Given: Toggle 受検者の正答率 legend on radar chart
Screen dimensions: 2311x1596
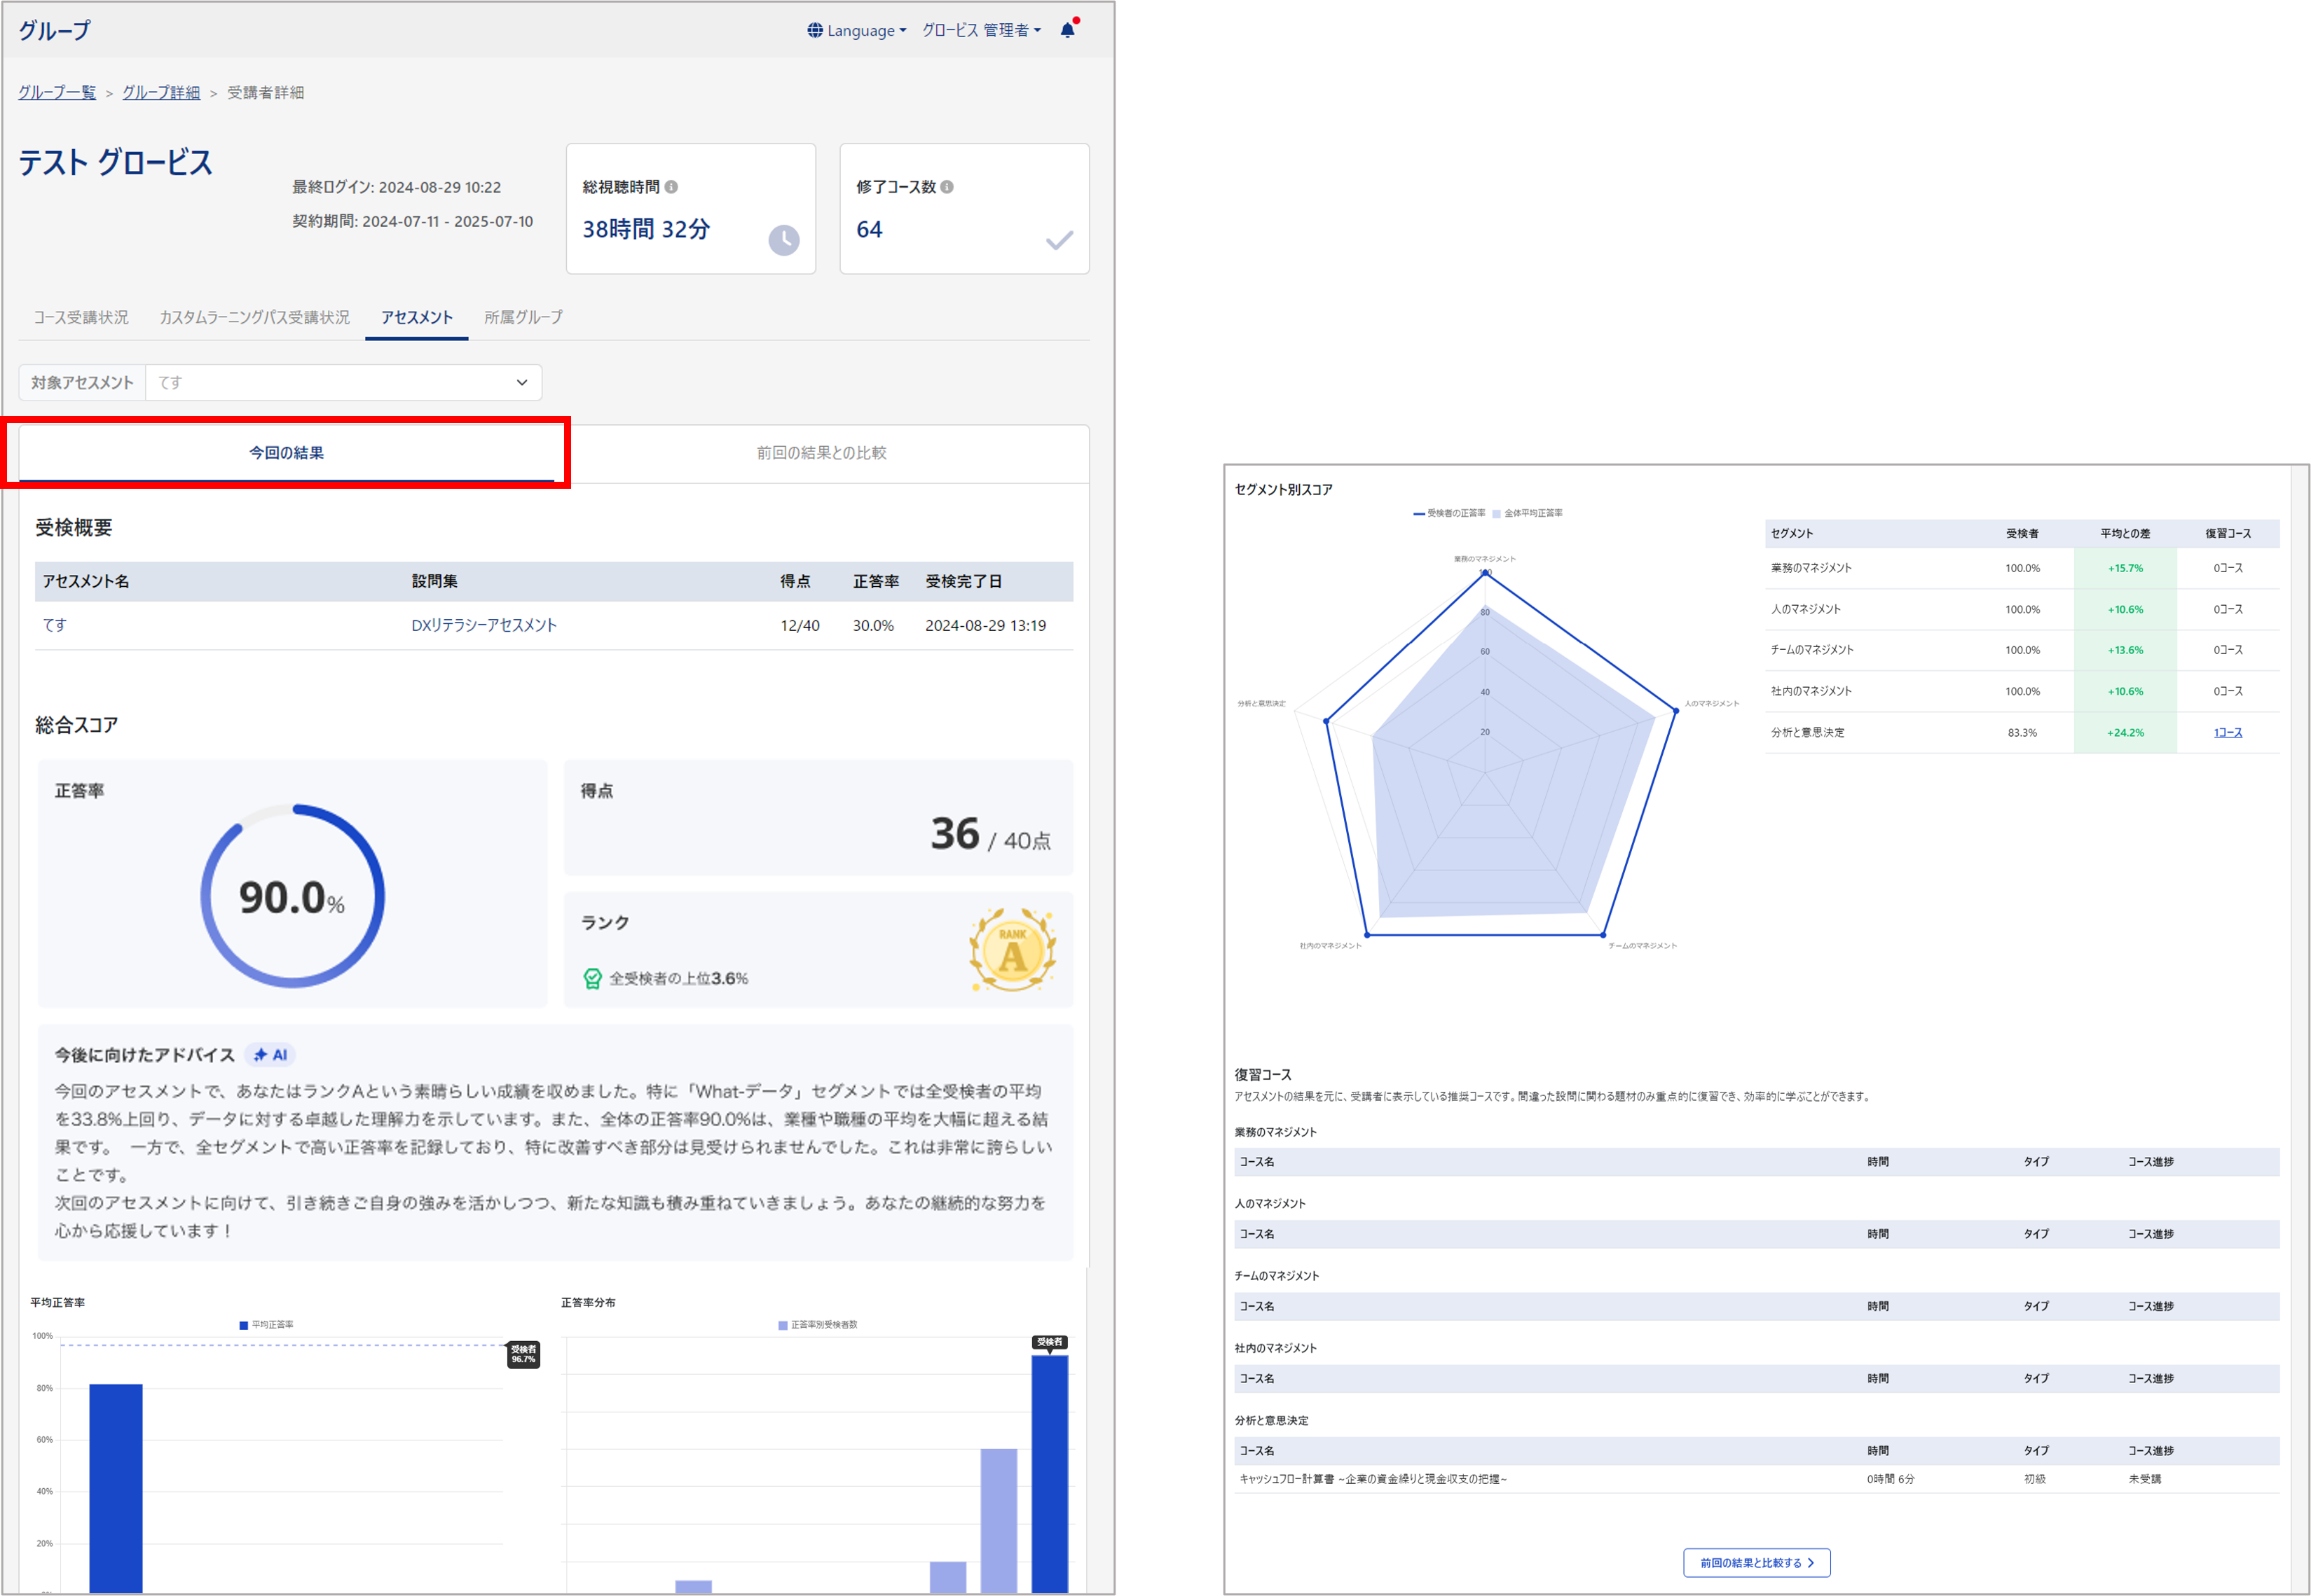Looking at the screenshot, I should pos(1448,513).
